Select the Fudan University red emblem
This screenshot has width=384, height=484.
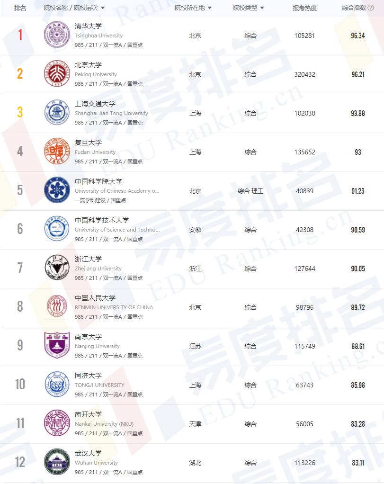[x=57, y=151]
